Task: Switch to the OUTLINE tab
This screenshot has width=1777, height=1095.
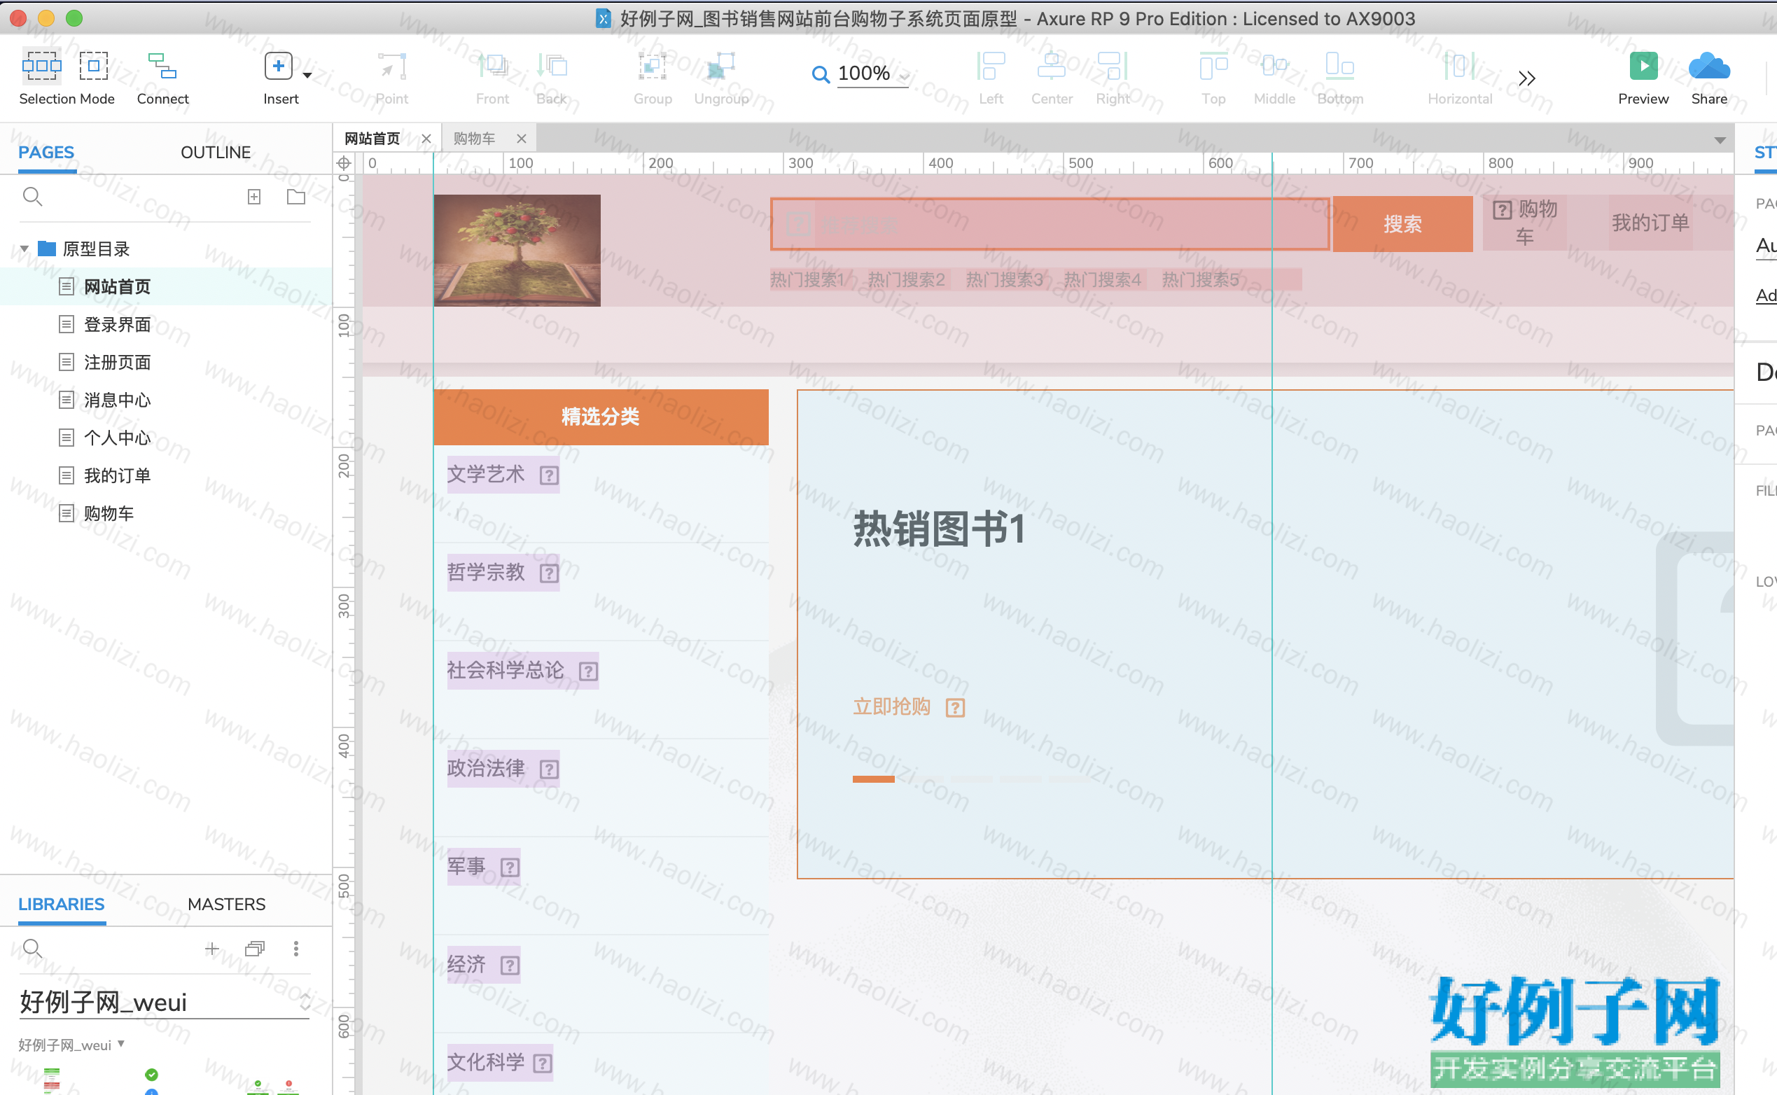Action: pyautogui.click(x=216, y=152)
